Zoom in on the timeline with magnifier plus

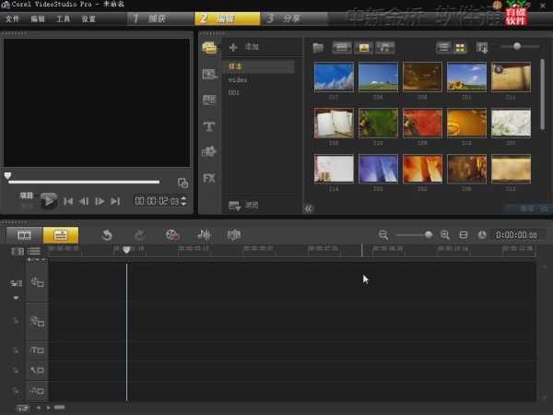445,235
